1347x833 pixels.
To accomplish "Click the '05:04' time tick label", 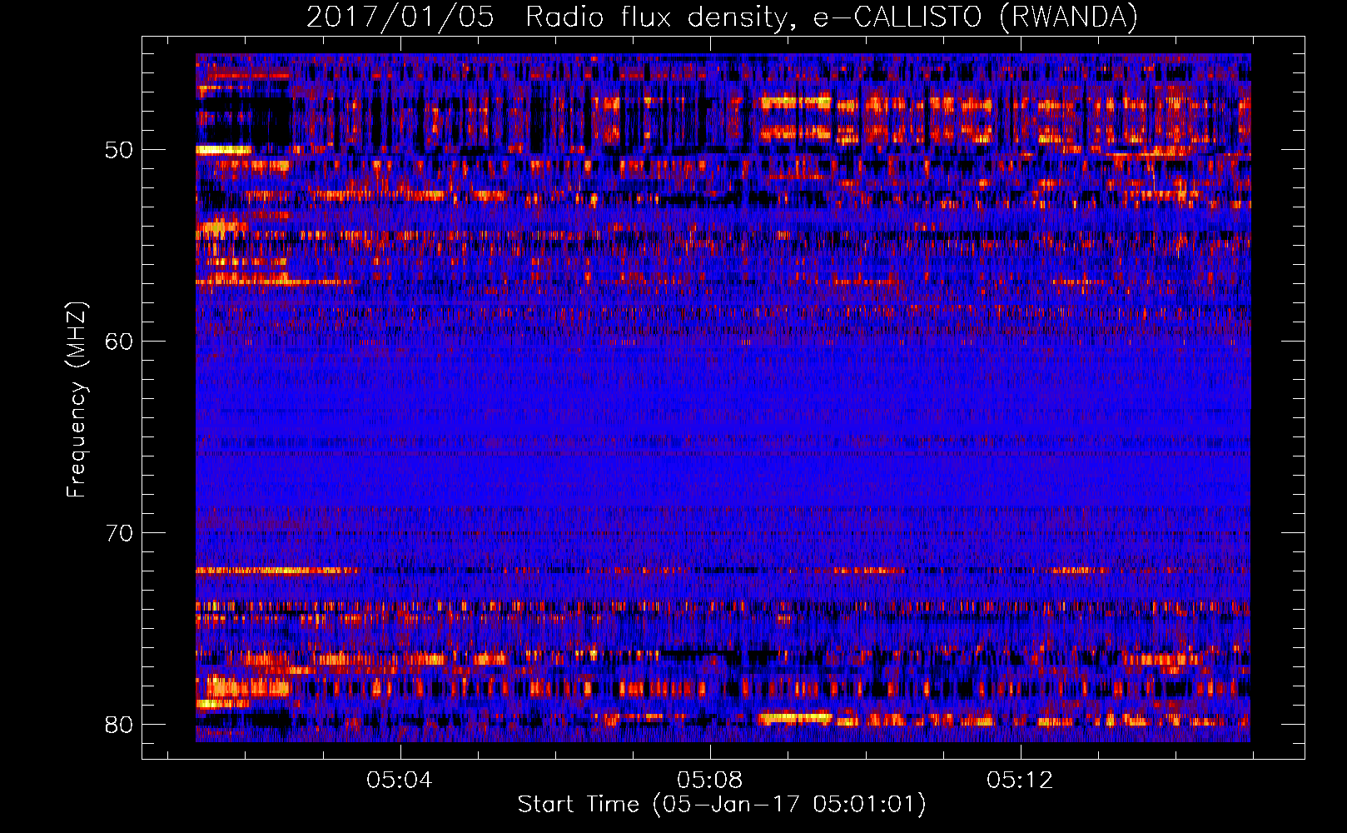I will [x=400, y=780].
